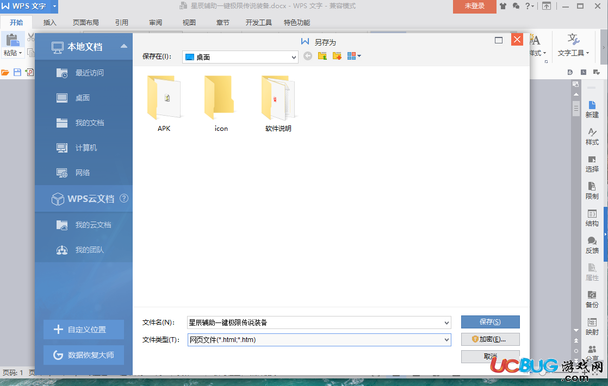
Task: Click the 加密 button
Action: [x=490, y=339]
